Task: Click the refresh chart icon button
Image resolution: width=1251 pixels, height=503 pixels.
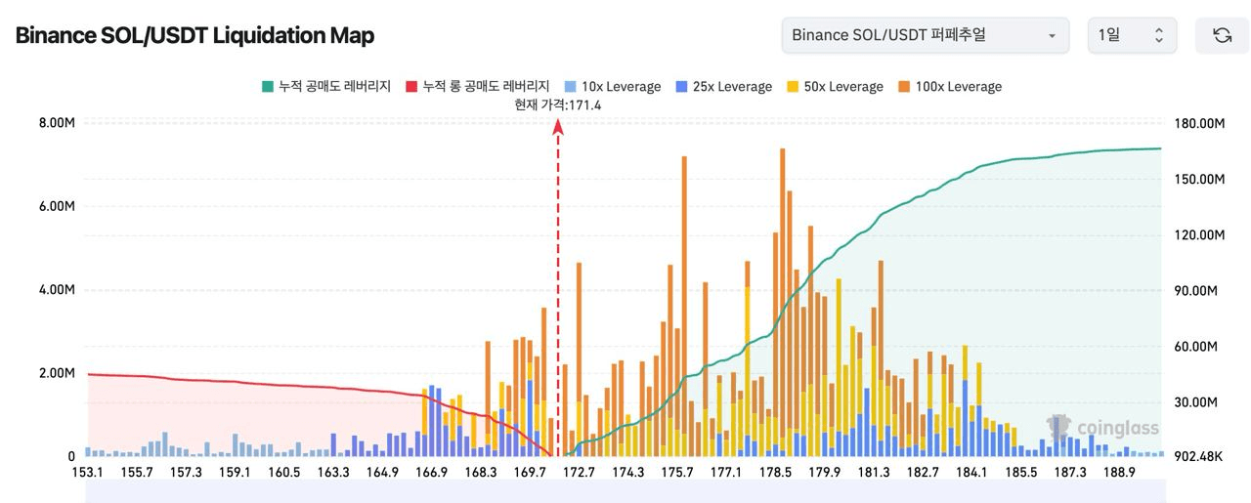Action: [1222, 35]
